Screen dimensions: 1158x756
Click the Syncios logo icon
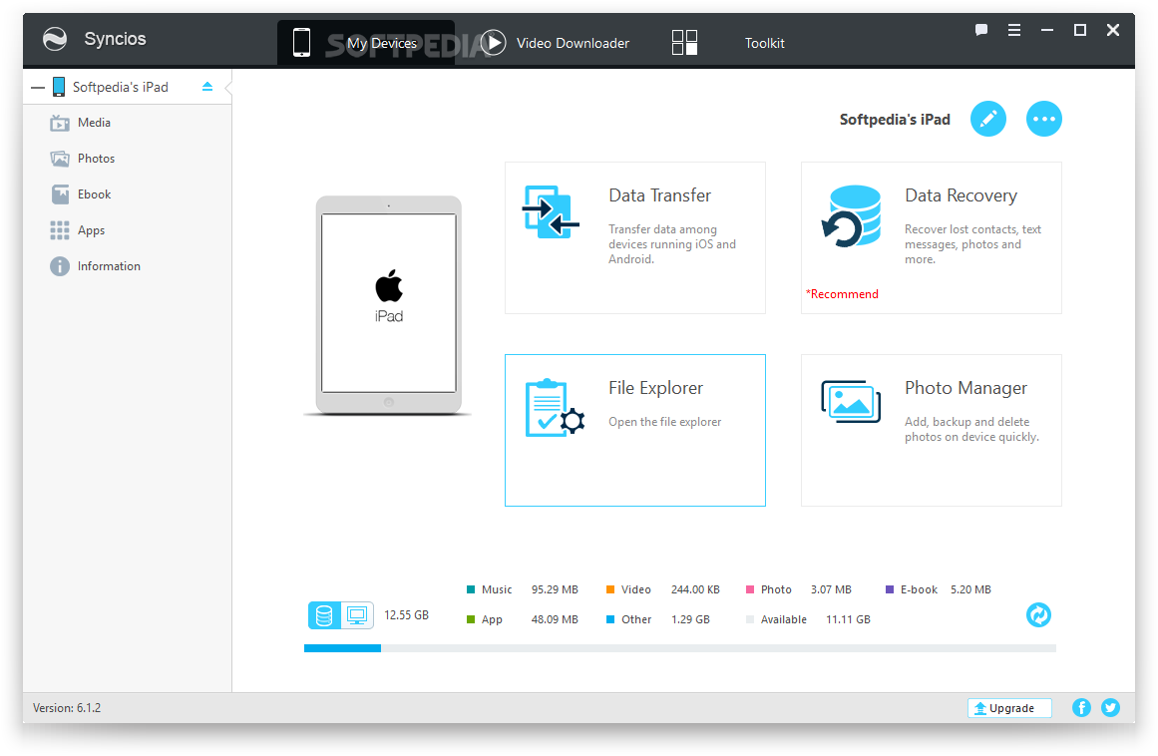pos(55,40)
